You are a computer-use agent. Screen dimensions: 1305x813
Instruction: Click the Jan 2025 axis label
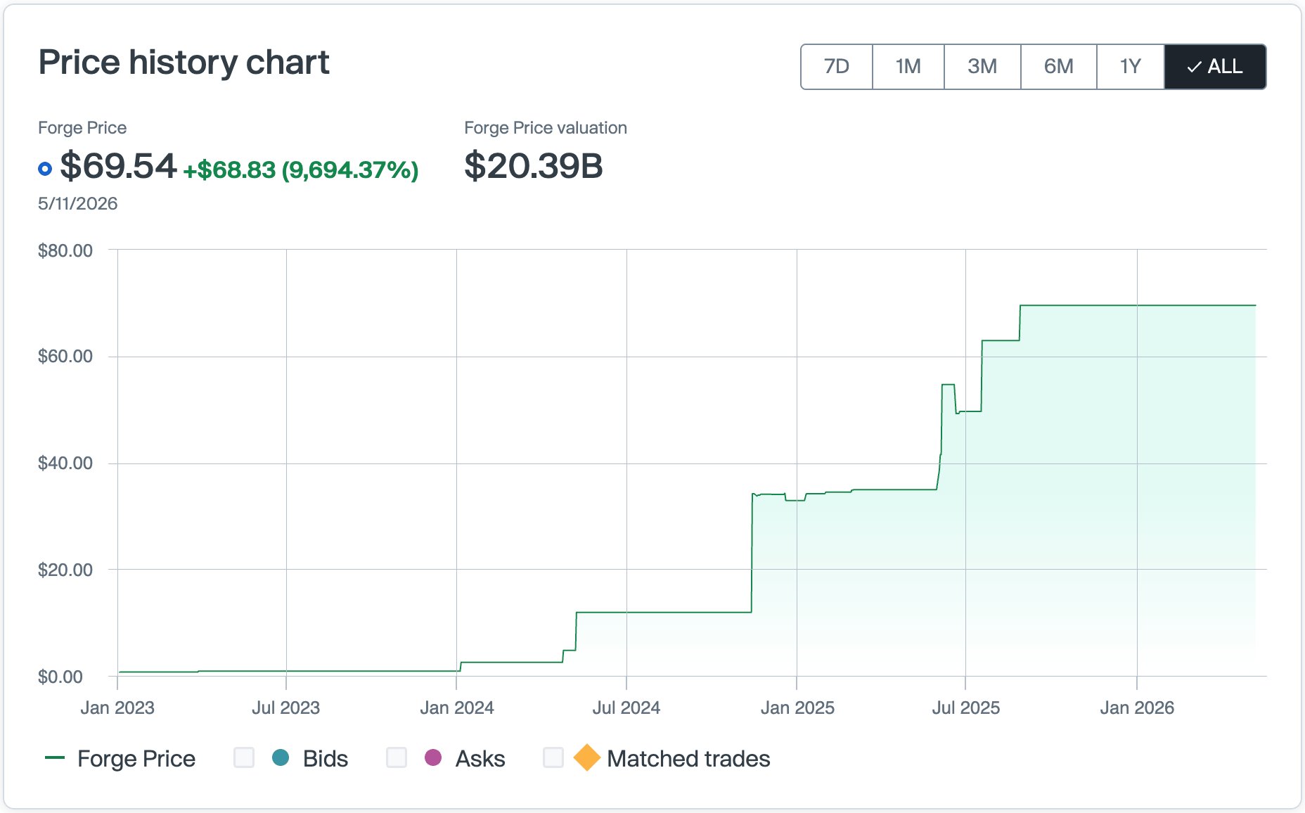[797, 708]
